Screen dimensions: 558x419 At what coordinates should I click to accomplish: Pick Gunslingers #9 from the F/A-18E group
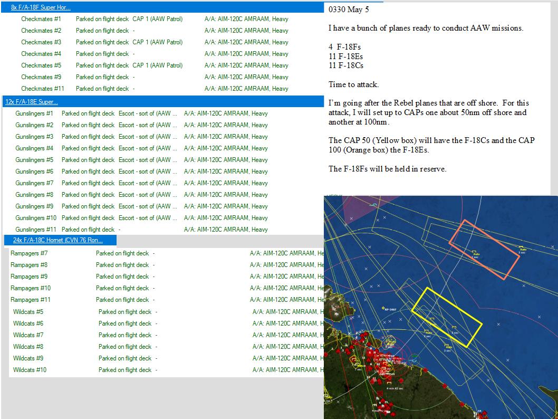(x=34, y=206)
